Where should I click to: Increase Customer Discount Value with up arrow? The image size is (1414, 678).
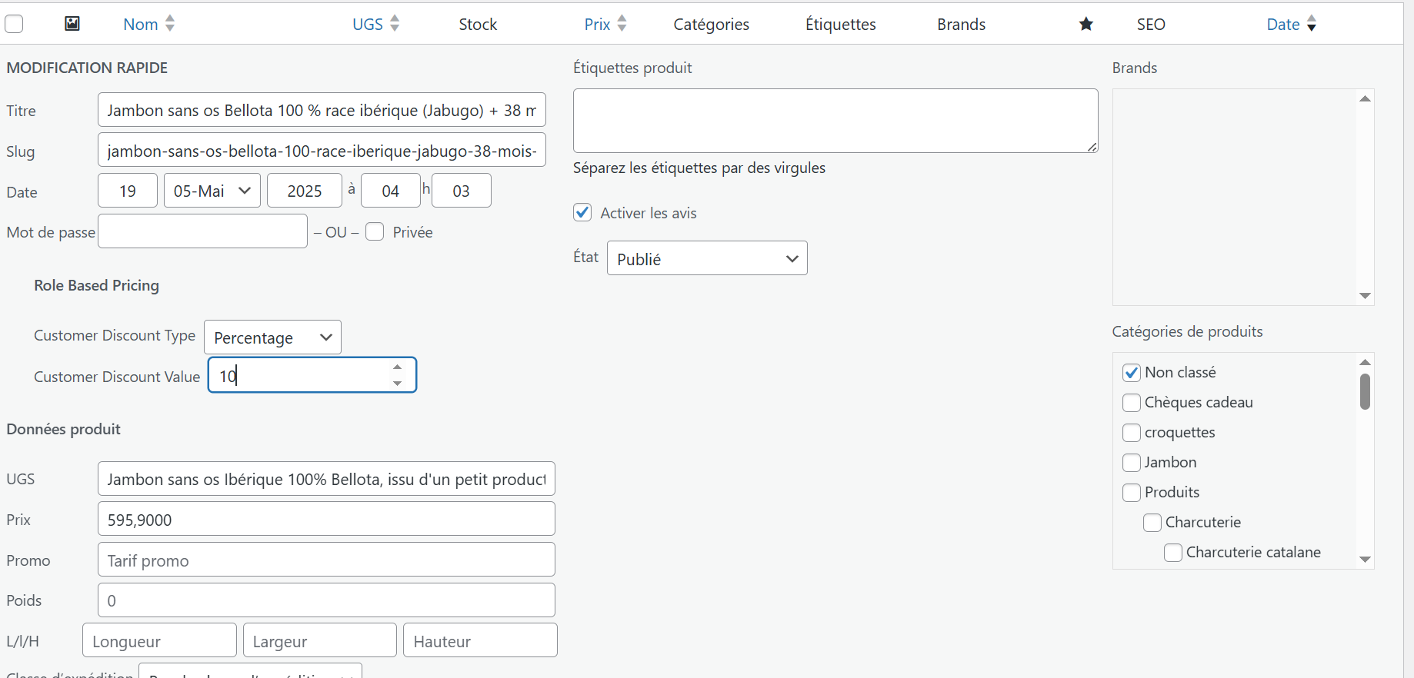click(x=397, y=367)
